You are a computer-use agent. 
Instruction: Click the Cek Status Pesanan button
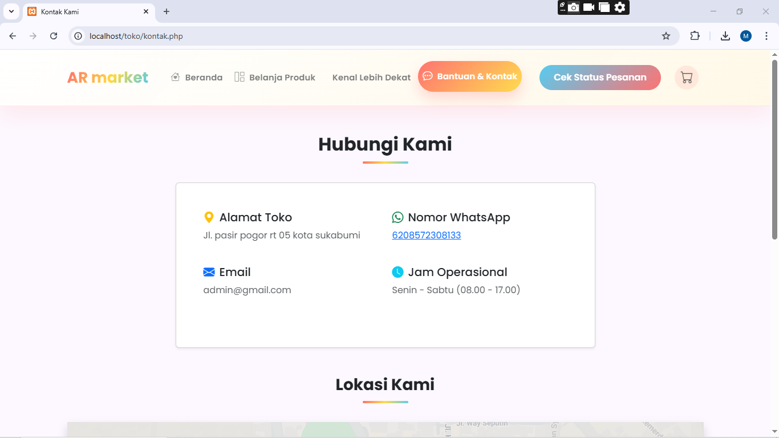[x=600, y=78]
